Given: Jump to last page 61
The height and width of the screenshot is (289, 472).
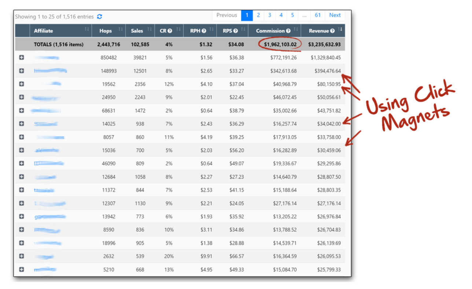Looking at the screenshot, I should [318, 15].
